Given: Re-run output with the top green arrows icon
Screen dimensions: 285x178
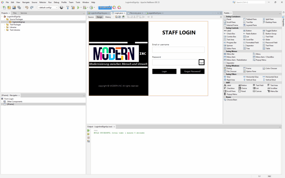Looking at the screenshot, I should tap(88, 130).
